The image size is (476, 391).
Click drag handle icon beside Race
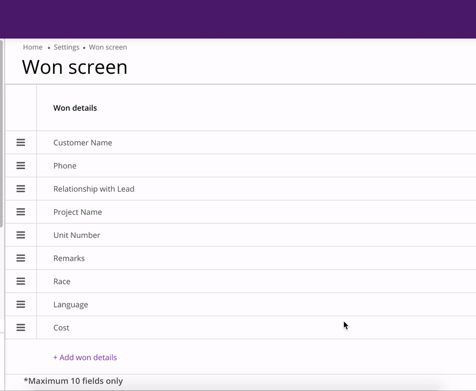pyautogui.click(x=21, y=281)
